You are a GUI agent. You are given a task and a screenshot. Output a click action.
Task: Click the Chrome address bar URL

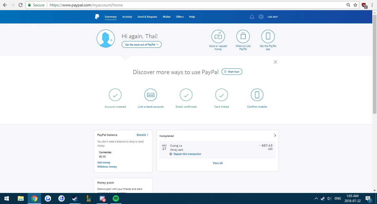click(86, 5)
